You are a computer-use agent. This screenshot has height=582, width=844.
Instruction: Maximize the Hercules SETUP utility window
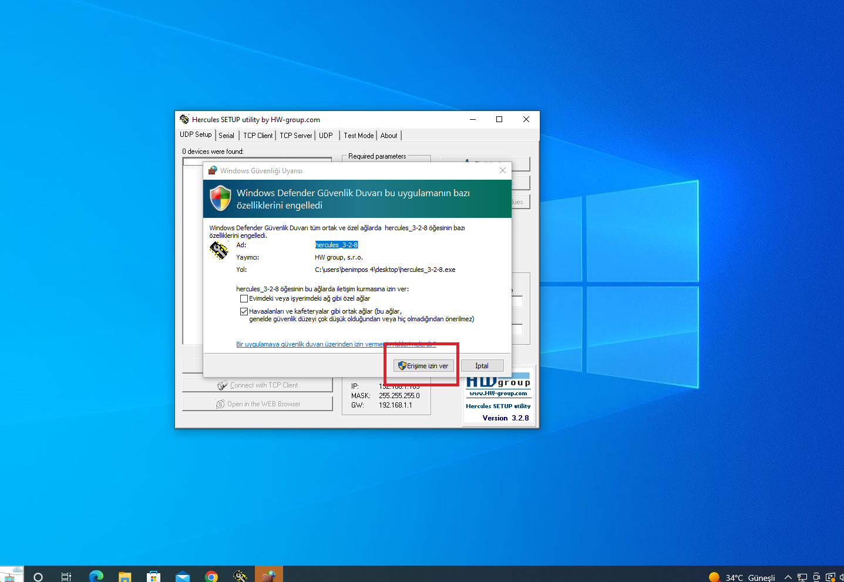(x=499, y=119)
